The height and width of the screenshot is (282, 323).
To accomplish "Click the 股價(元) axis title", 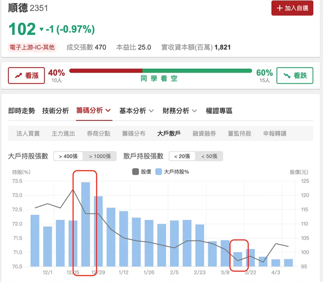I will pyautogui.click(x=299, y=172).
